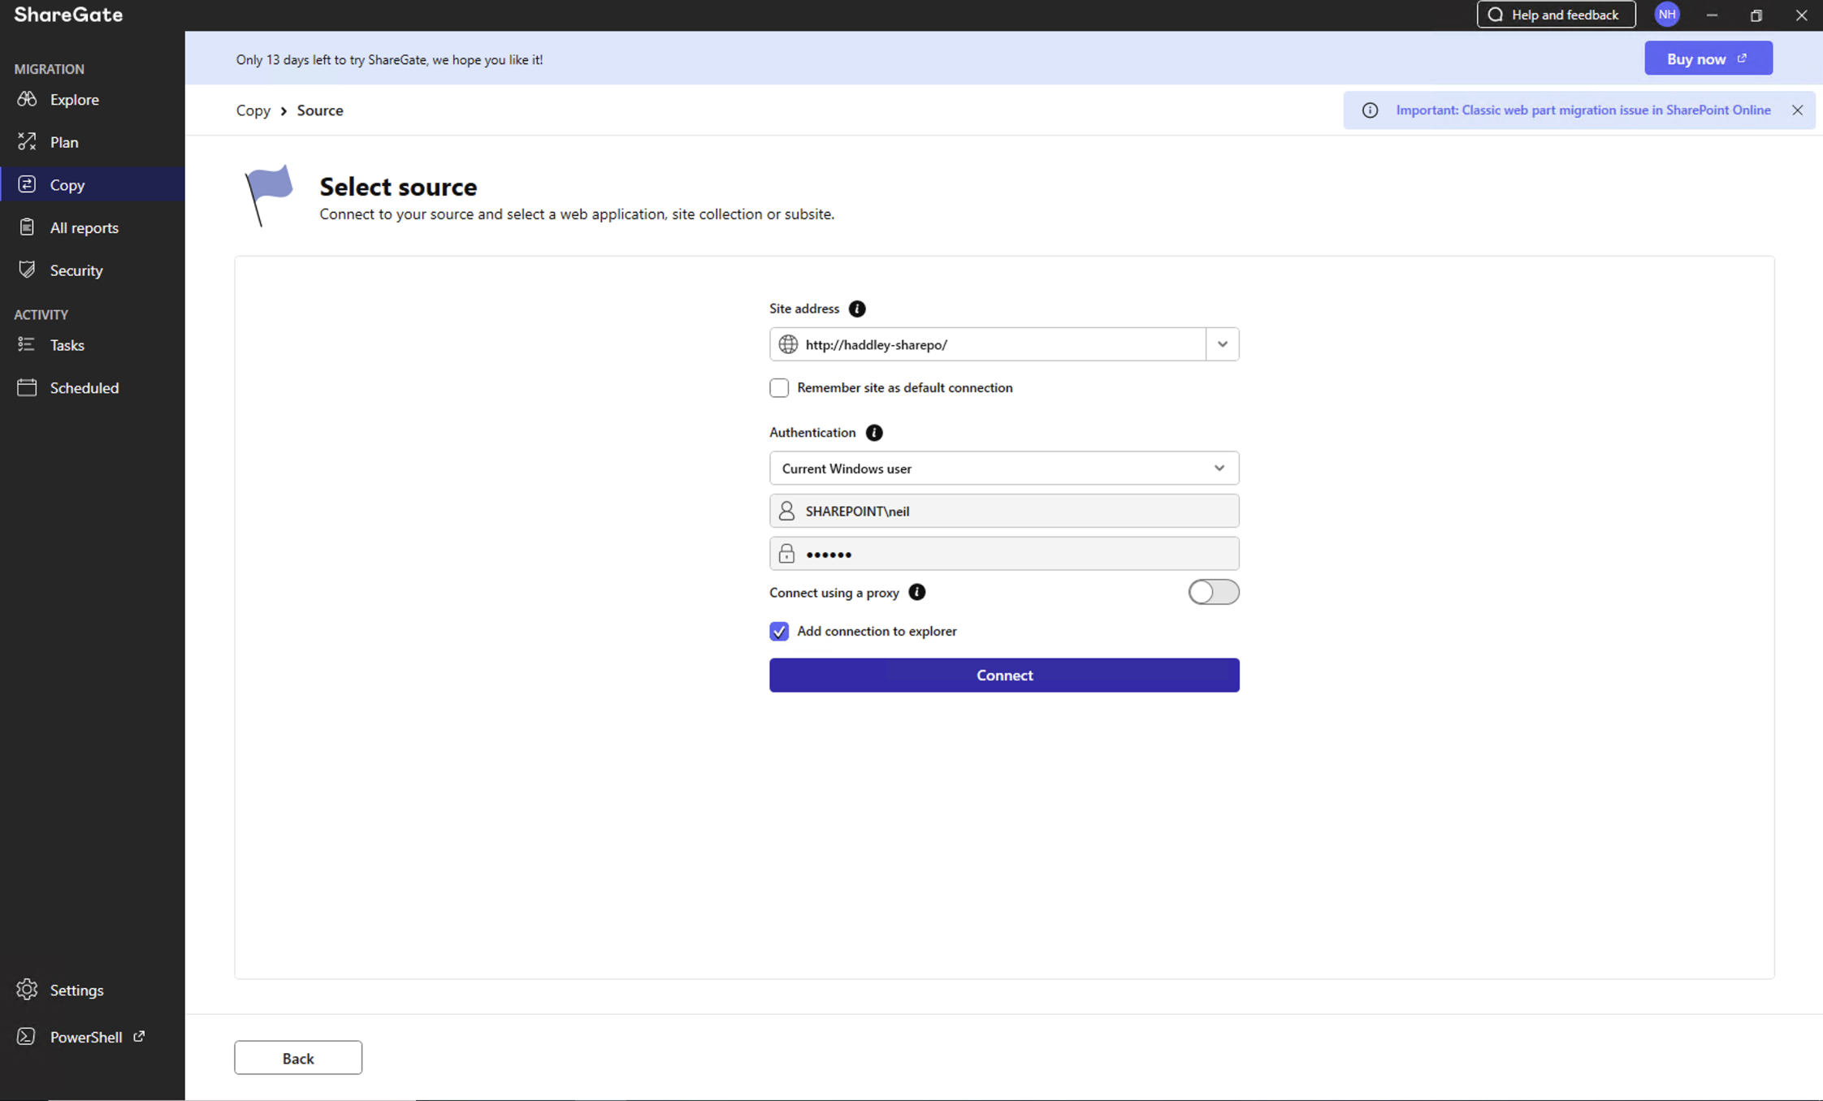1823x1101 pixels.
Task: Open the Explore binoculars icon
Action: point(27,99)
